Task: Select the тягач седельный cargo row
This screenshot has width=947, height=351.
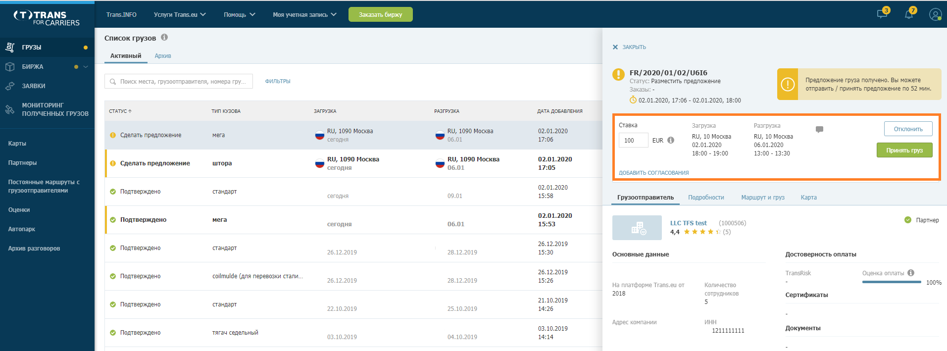Action: [353, 333]
